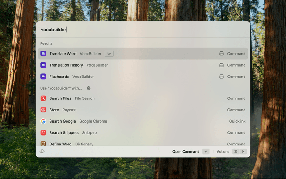Click the Raycast Store icon
The height and width of the screenshot is (179, 286).
pos(43,110)
